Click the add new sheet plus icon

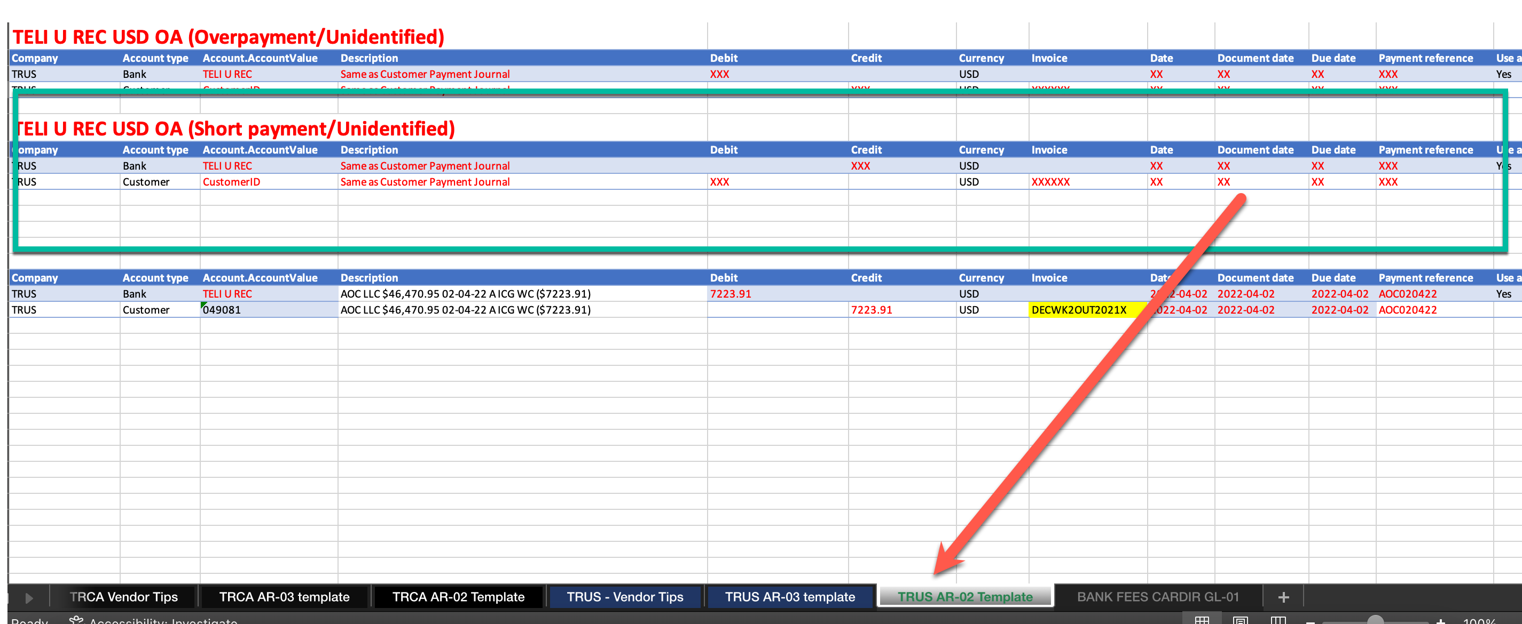pyautogui.click(x=1283, y=597)
